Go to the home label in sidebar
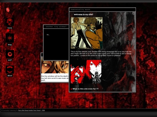Image resolution: width=157 pixels, height=117 pixels. [10, 28]
